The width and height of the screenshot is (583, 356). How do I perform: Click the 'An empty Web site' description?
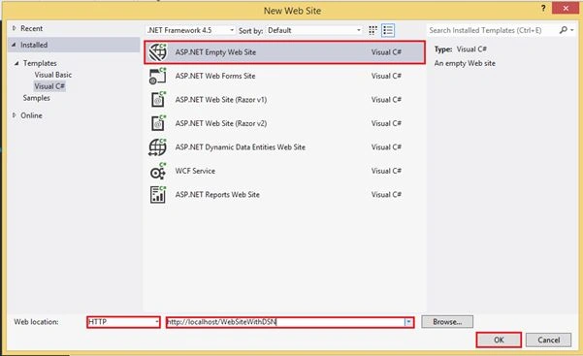coord(465,63)
